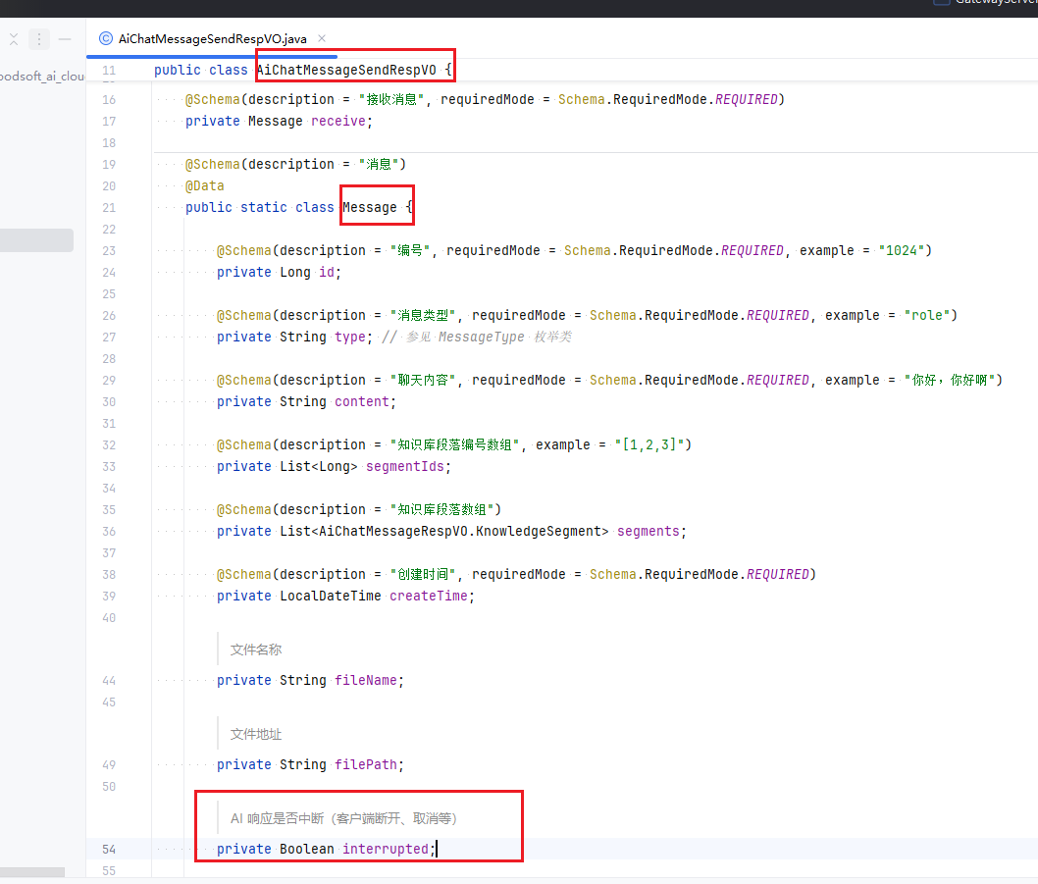Click the 'Boolean' type on line 54

(306, 849)
